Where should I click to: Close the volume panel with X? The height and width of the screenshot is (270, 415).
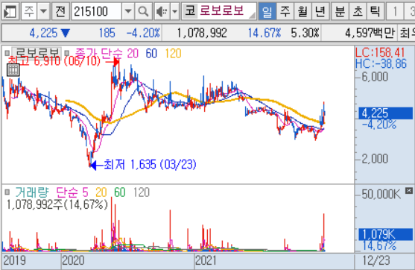409,190
